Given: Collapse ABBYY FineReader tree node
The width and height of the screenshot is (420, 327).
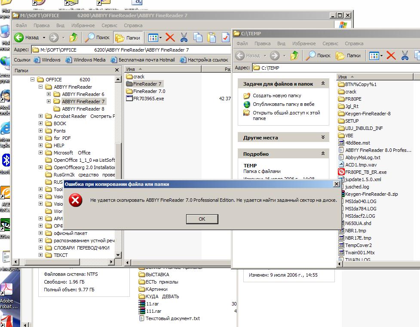Looking at the screenshot, I should [40, 87].
